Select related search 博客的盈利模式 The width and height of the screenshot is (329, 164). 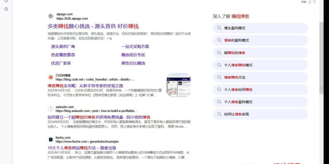point(260,40)
